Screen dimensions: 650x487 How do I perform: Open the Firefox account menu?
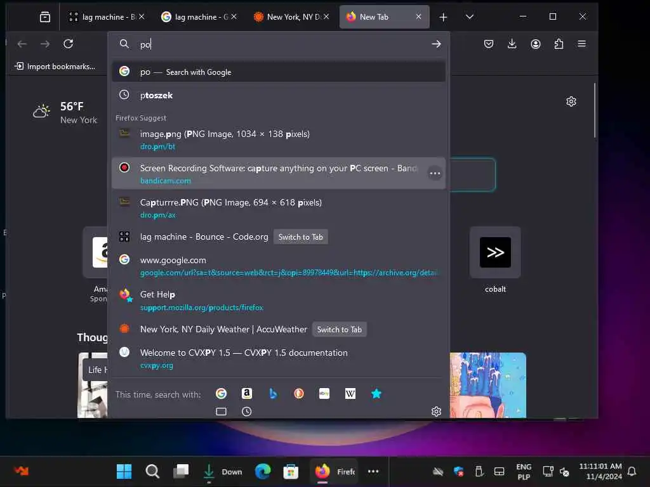536,44
